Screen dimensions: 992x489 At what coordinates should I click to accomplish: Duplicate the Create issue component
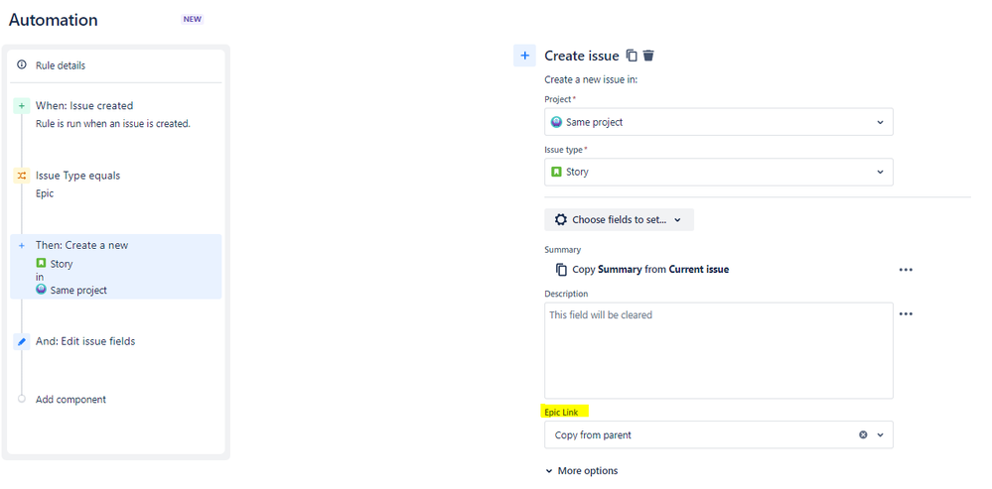click(x=632, y=56)
